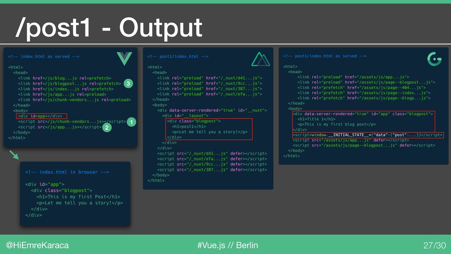Click the '/js/blogpost...js rel=prefetch' link line
Viewport: 451px width, 254px height.
[70, 83]
